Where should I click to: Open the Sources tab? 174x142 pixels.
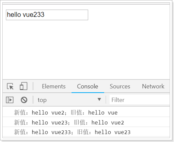point(120,86)
